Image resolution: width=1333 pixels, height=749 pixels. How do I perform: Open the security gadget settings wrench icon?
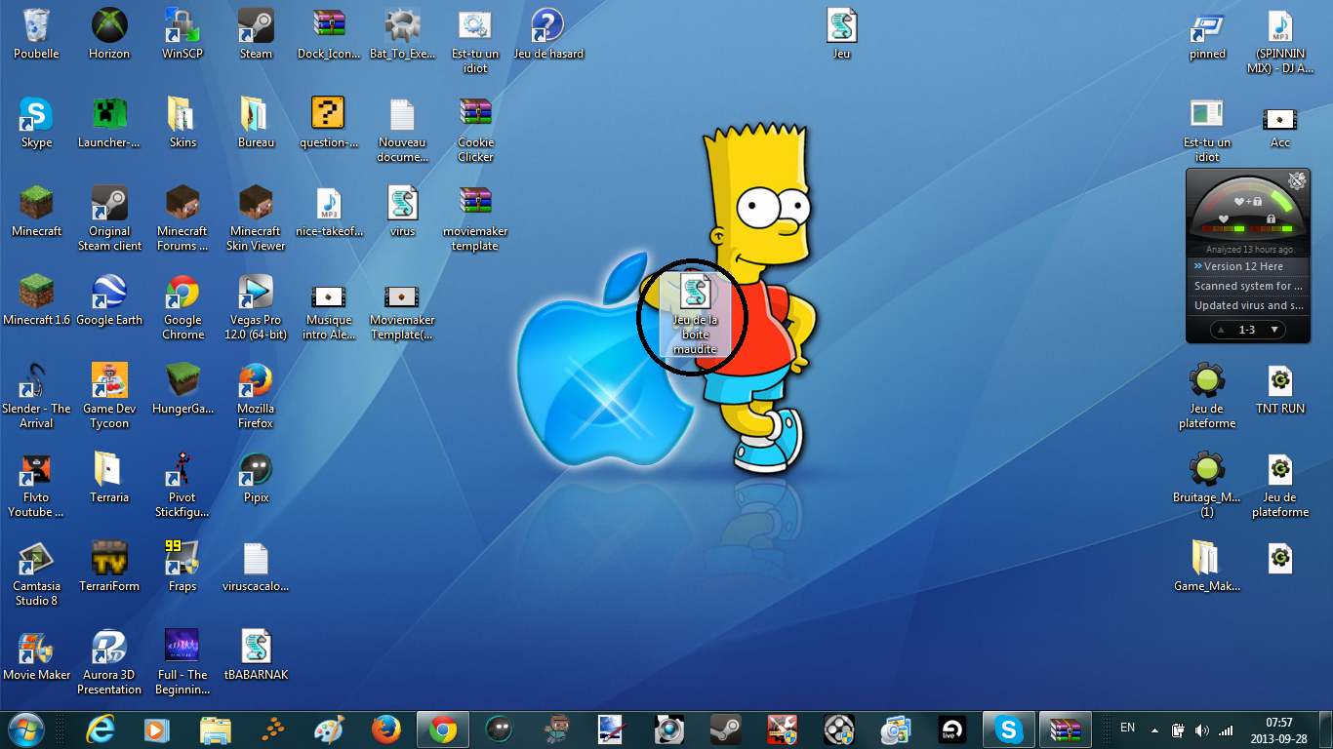tap(1296, 179)
